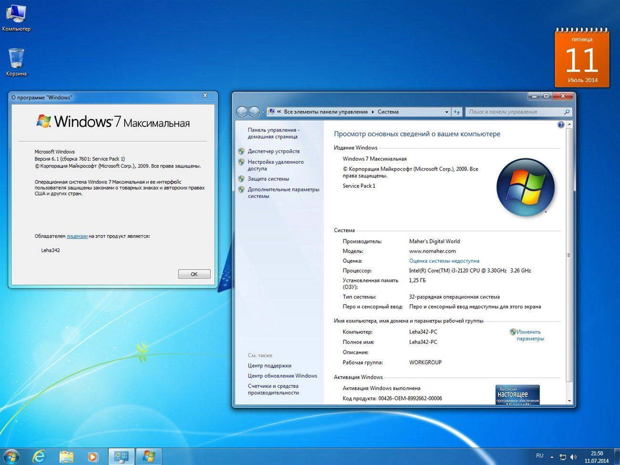Click the Forward arrow in System window
620x465 pixels.
coord(254,112)
